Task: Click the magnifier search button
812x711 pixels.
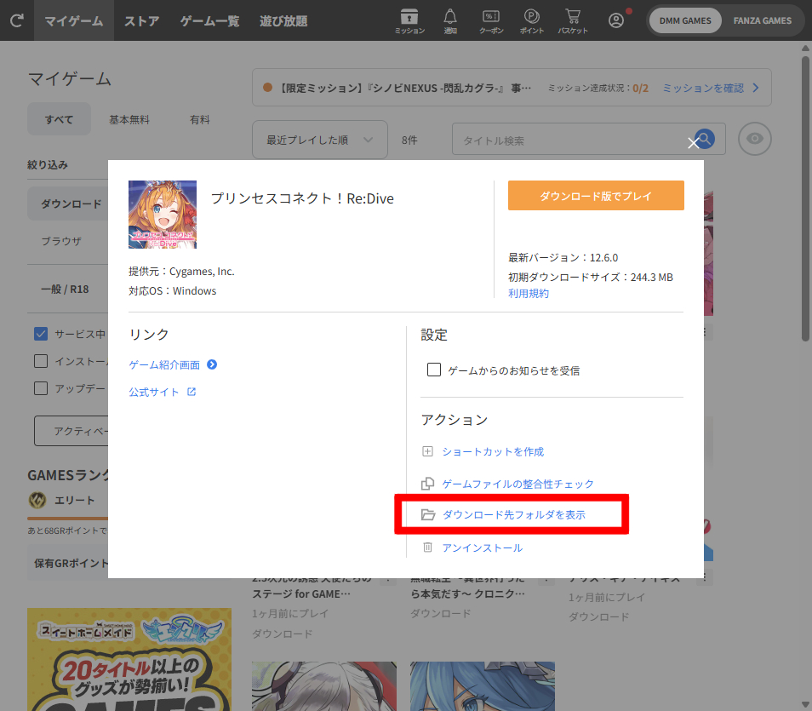Action: tap(704, 139)
